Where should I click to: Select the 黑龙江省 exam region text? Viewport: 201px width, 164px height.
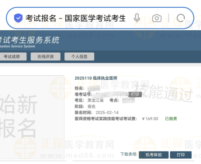coord(96,100)
